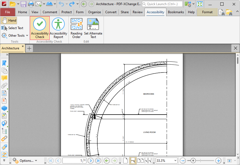Switch to two pages layout
240x165 pixels.
(140, 161)
